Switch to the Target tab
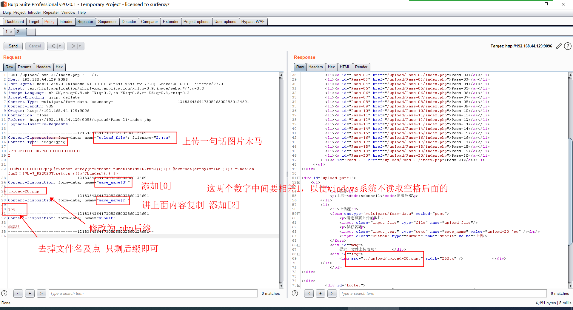The width and height of the screenshot is (573, 310). [34, 21]
